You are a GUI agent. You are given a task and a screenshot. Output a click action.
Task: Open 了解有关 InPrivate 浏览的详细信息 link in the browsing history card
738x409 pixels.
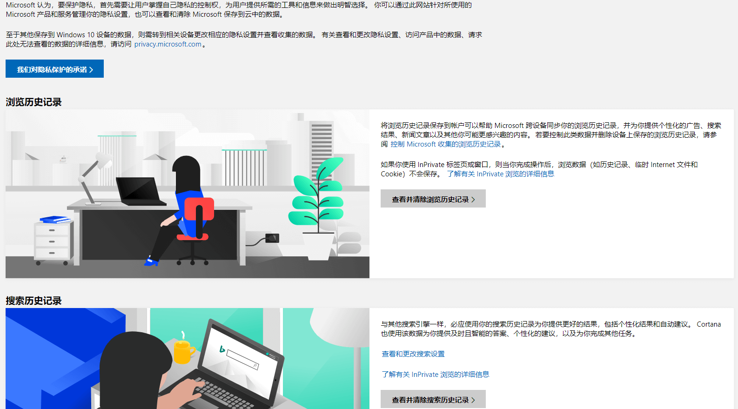click(x=501, y=174)
